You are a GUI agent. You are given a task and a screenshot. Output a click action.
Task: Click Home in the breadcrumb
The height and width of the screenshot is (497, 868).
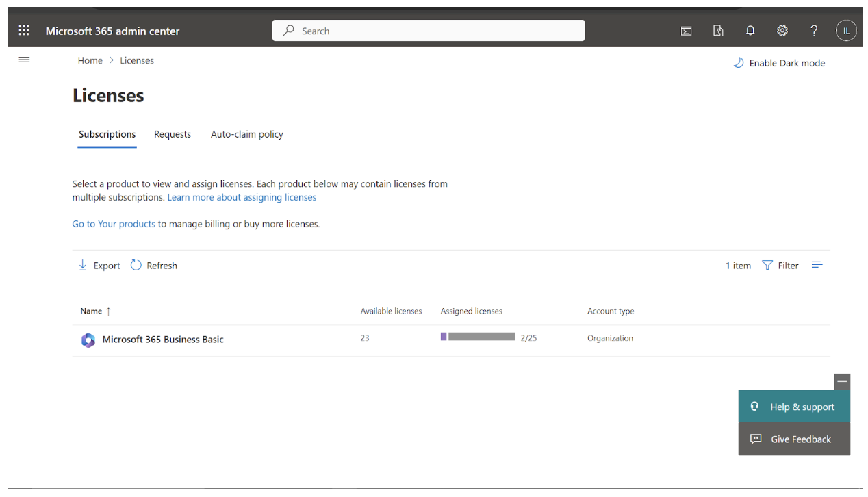click(90, 60)
